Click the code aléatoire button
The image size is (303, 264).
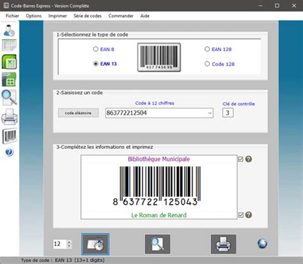pos(78,113)
